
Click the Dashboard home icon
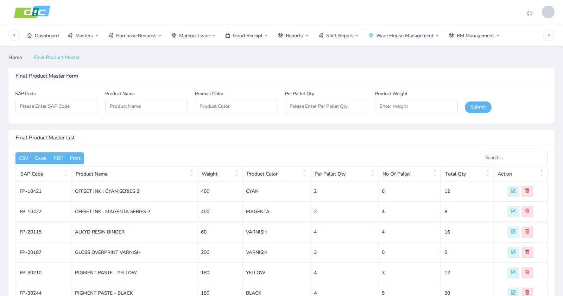click(30, 35)
